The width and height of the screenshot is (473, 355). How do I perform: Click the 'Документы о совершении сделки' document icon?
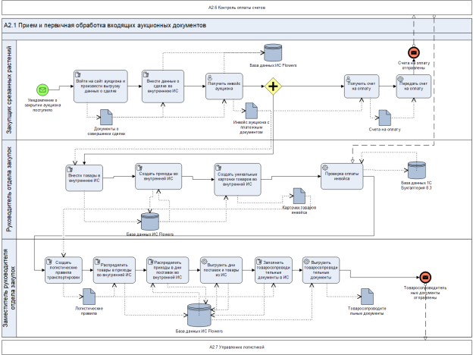[x=106, y=117]
